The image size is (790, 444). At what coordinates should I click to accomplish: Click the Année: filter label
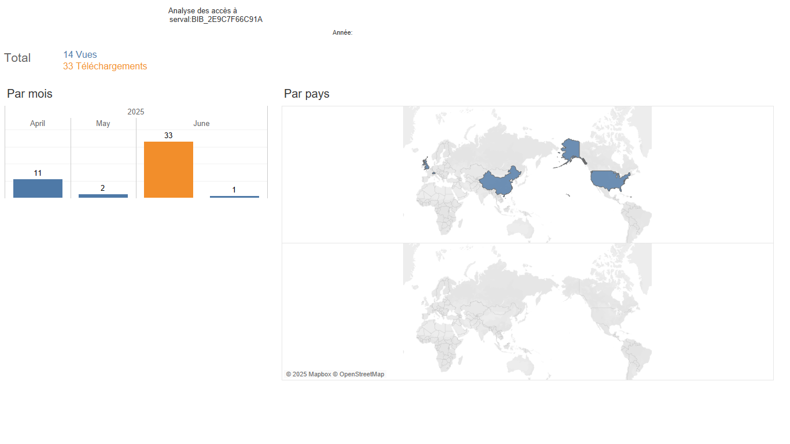click(342, 33)
